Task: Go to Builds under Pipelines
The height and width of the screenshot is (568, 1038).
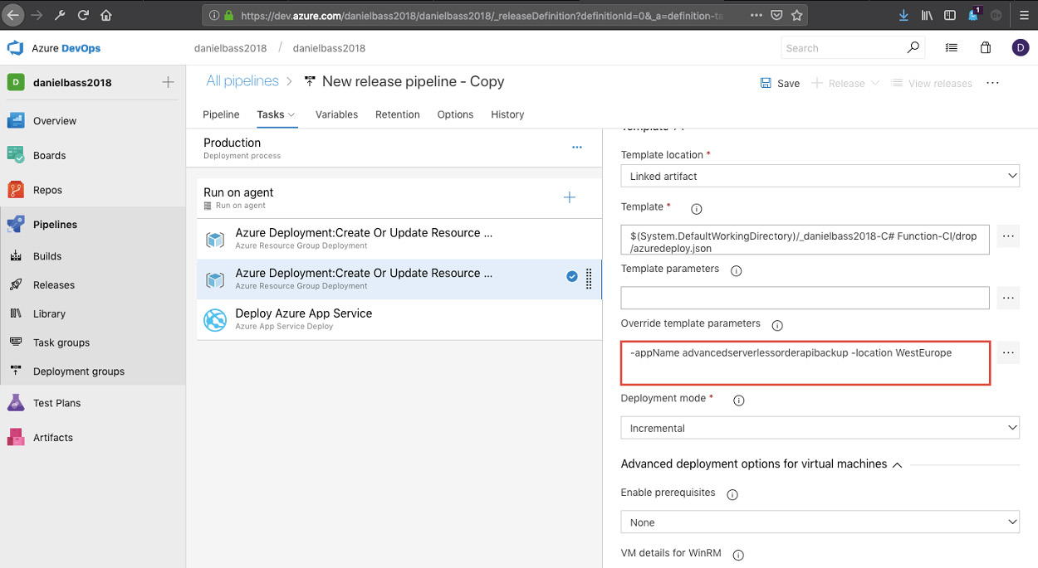Action: pos(47,257)
